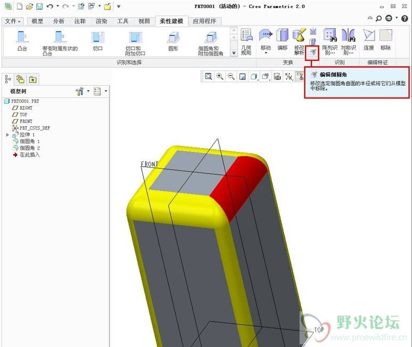Open the saved view orientations icon

pyautogui.click(x=265, y=77)
